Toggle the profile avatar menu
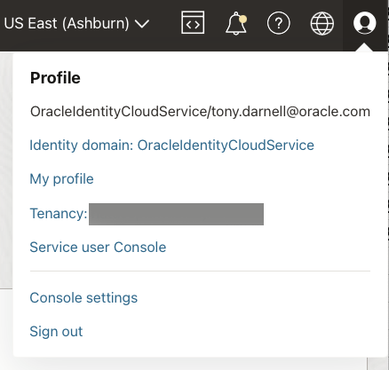The image size is (389, 370). (x=365, y=23)
